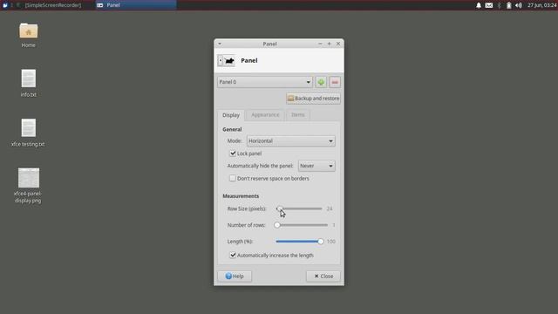
Task: Select the Panel window taskbar button
Action: pyautogui.click(x=136, y=5)
